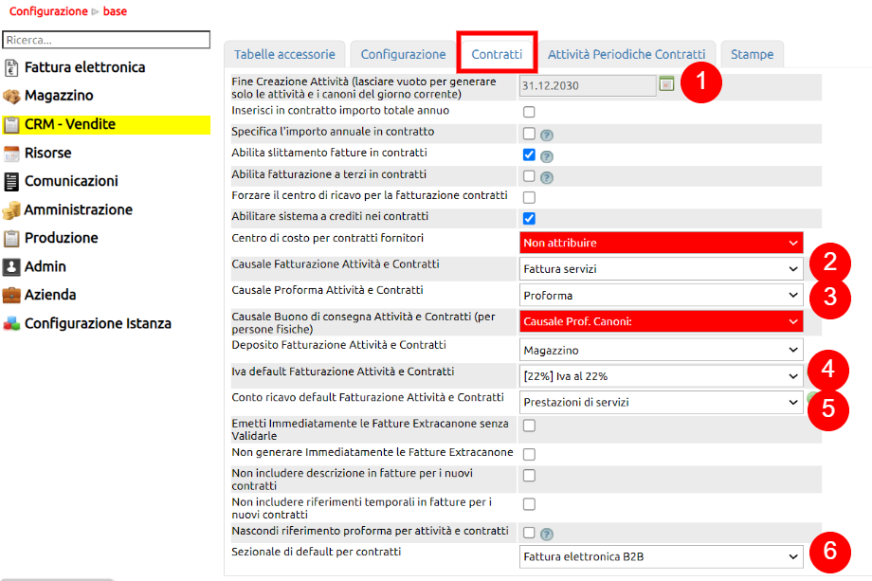Click the Azienda briefcase icon

click(x=11, y=295)
